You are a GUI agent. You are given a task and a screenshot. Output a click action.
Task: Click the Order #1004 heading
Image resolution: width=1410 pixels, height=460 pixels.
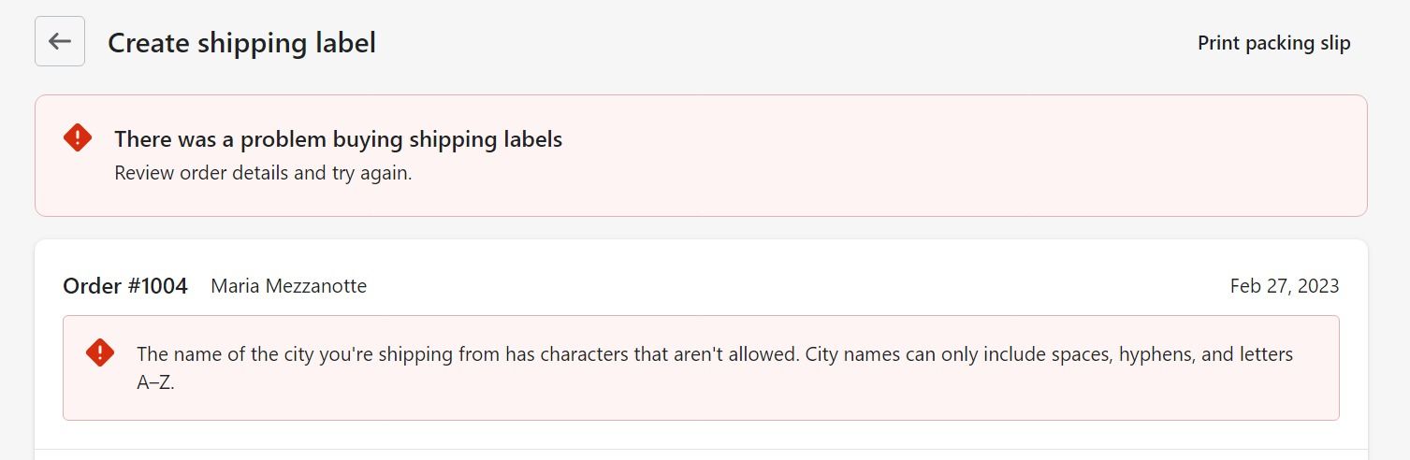click(x=125, y=286)
